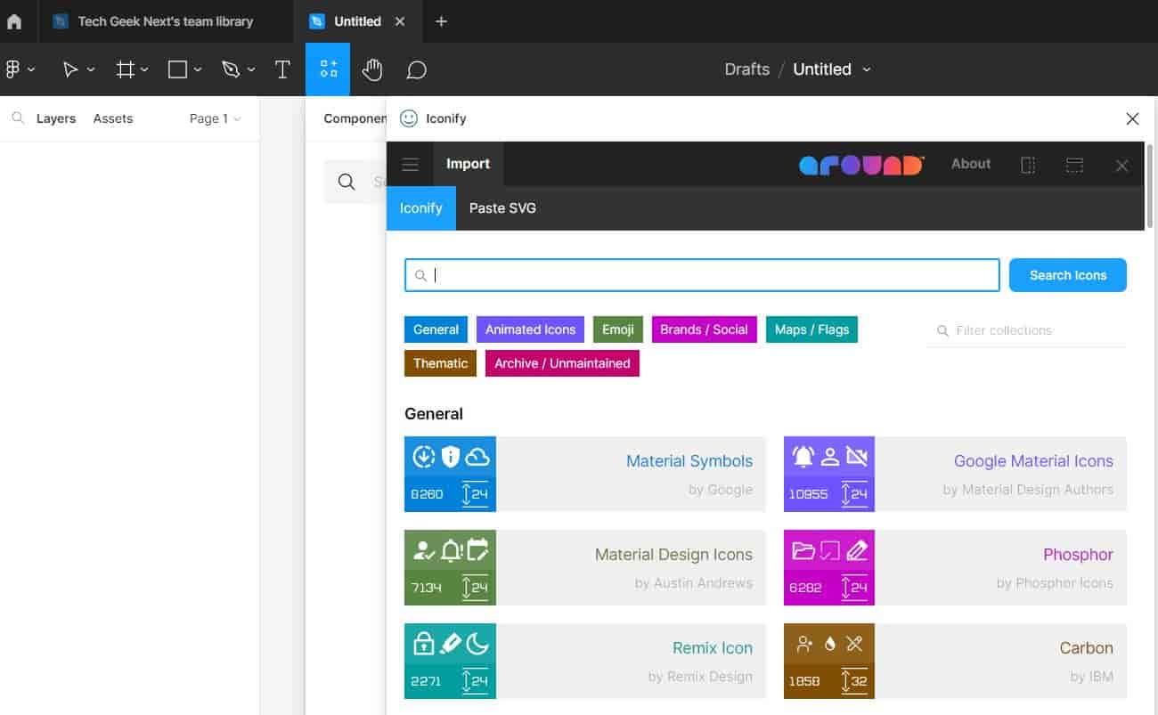Image resolution: width=1158 pixels, height=715 pixels.
Task: Expand the main menu chevron
Action: tap(31, 69)
